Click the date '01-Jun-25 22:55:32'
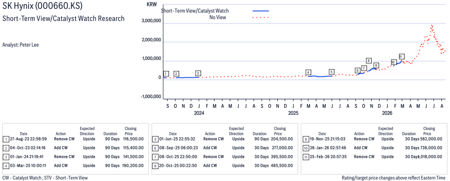 click(176, 139)
